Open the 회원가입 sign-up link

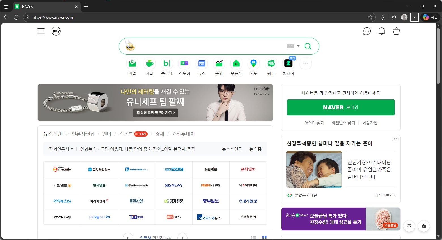pos(370,122)
